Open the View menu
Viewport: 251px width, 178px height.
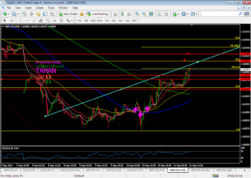pyautogui.click(x=18, y=8)
